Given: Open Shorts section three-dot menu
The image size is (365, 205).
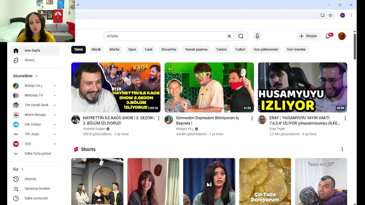Looking at the screenshot, I should coord(342,149).
